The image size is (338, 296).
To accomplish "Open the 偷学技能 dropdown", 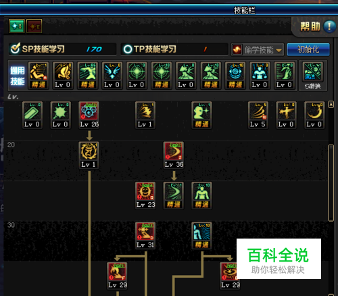I will click(x=258, y=49).
